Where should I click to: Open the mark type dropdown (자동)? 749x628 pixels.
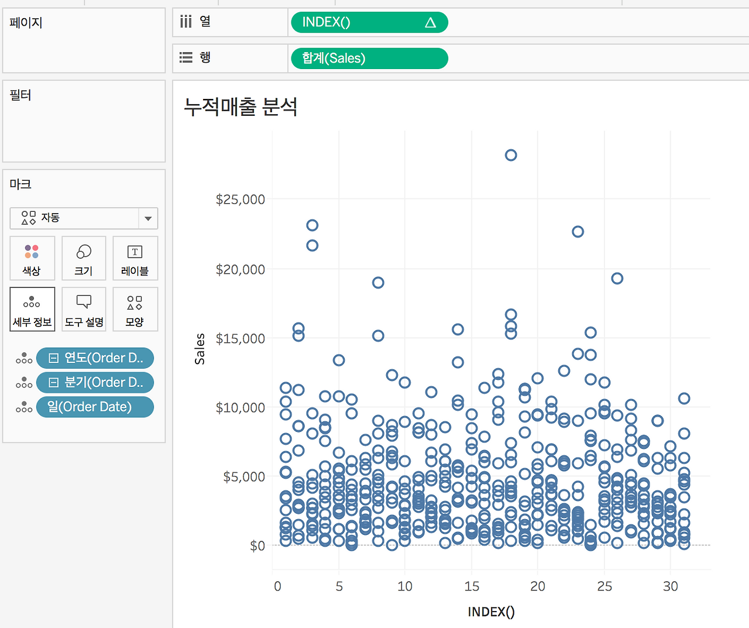tap(84, 218)
